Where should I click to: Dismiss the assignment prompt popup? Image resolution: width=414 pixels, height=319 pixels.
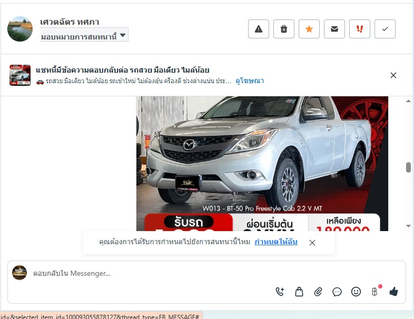pyautogui.click(x=312, y=243)
